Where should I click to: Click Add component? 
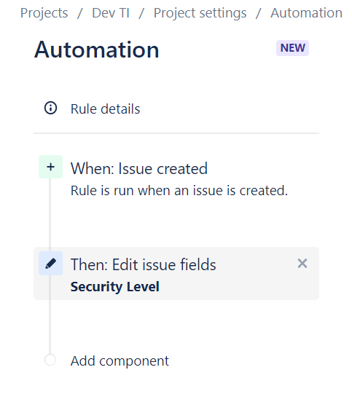coord(120,360)
